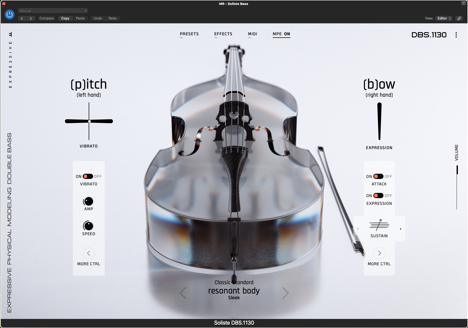This screenshot has width=468, height=328.
Task: Open the three-dot options menu
Action: 456,35
